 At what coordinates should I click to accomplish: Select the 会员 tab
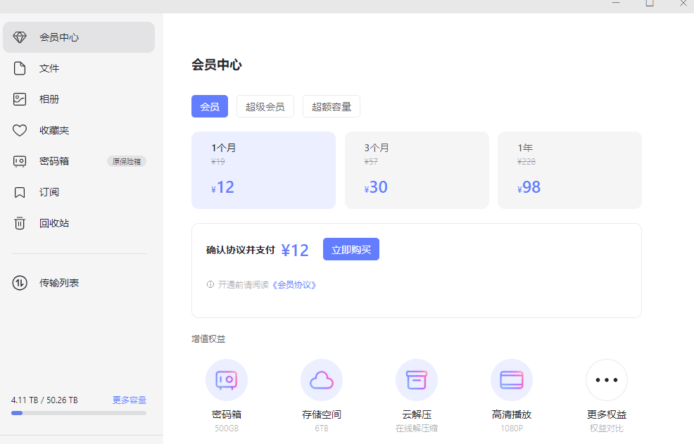point(210,106)
